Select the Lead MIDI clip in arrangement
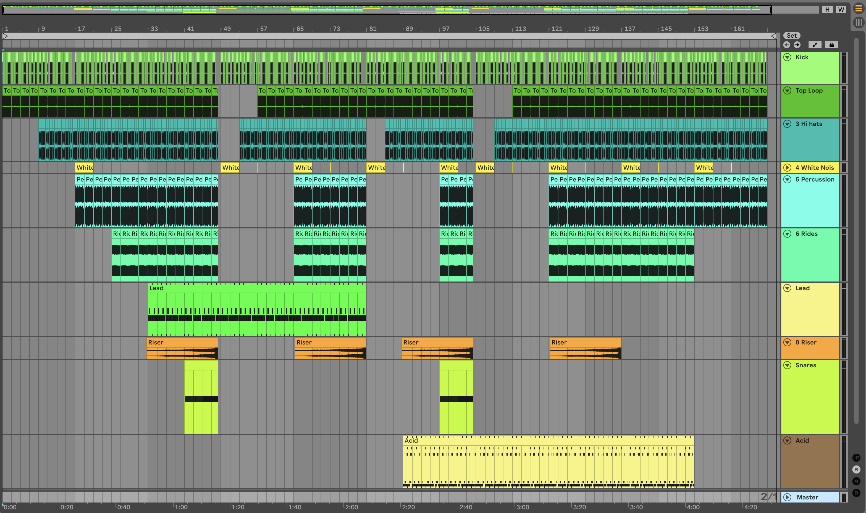Screen dimensions: 866x513 click(256, 288)
